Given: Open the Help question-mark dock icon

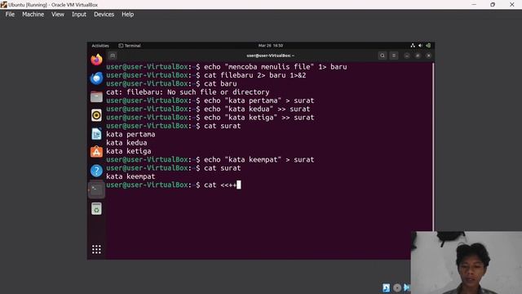Looking at the screenshot, I should click(x=96, y=171).
